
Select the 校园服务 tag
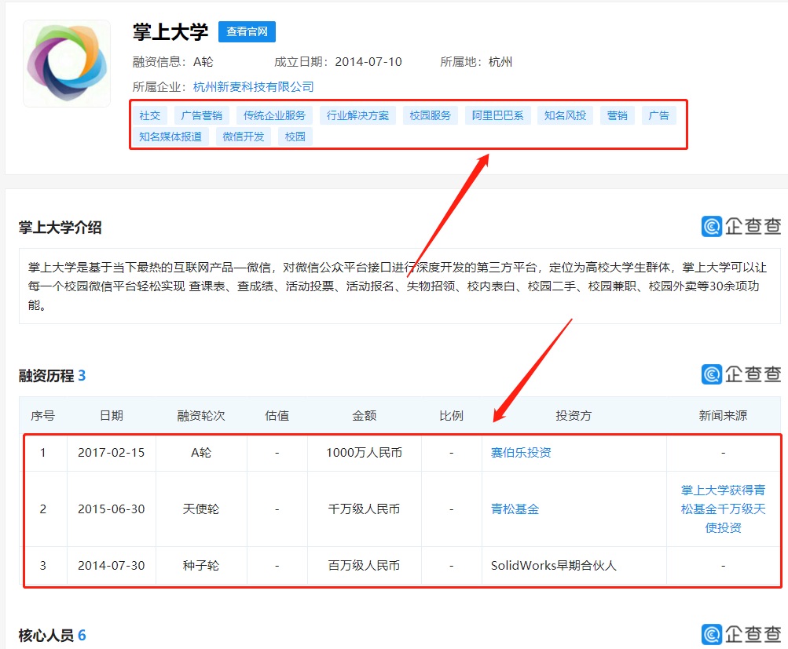point(430,115)
